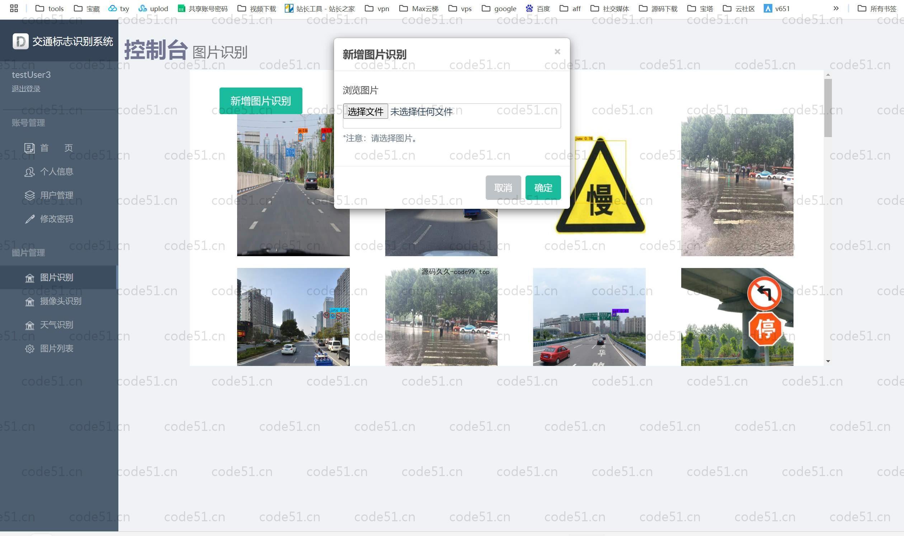The width and height of the screenshot is (904, 536).
Task: Open the aff bookmark folder
Action: 570,8
